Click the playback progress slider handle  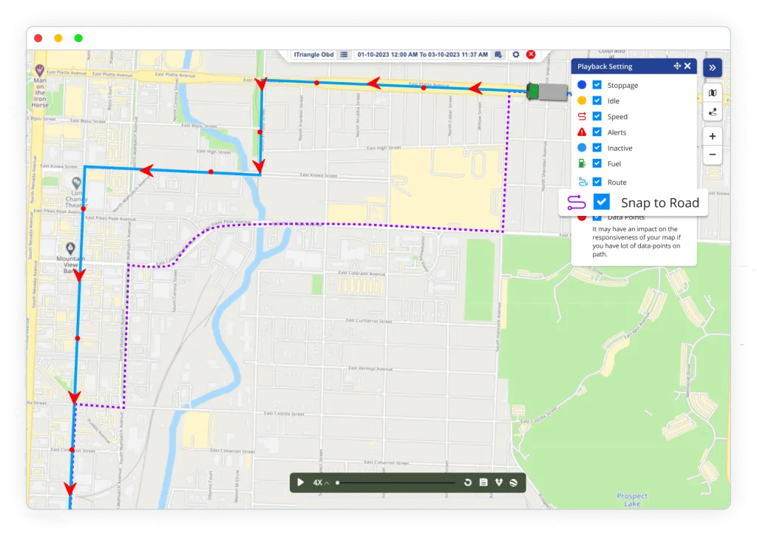(338, 483)
